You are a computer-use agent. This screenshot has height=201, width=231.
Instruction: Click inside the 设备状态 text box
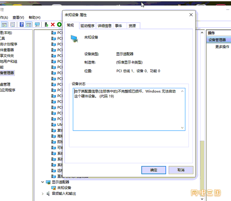tap(129, 110)
